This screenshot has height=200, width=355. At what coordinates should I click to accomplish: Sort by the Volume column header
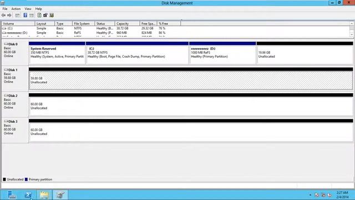pyautogui.click(x=18, y=23)
